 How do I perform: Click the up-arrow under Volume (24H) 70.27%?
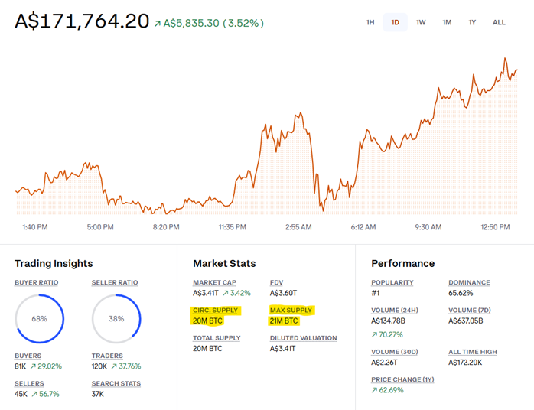tap(376, 334)
